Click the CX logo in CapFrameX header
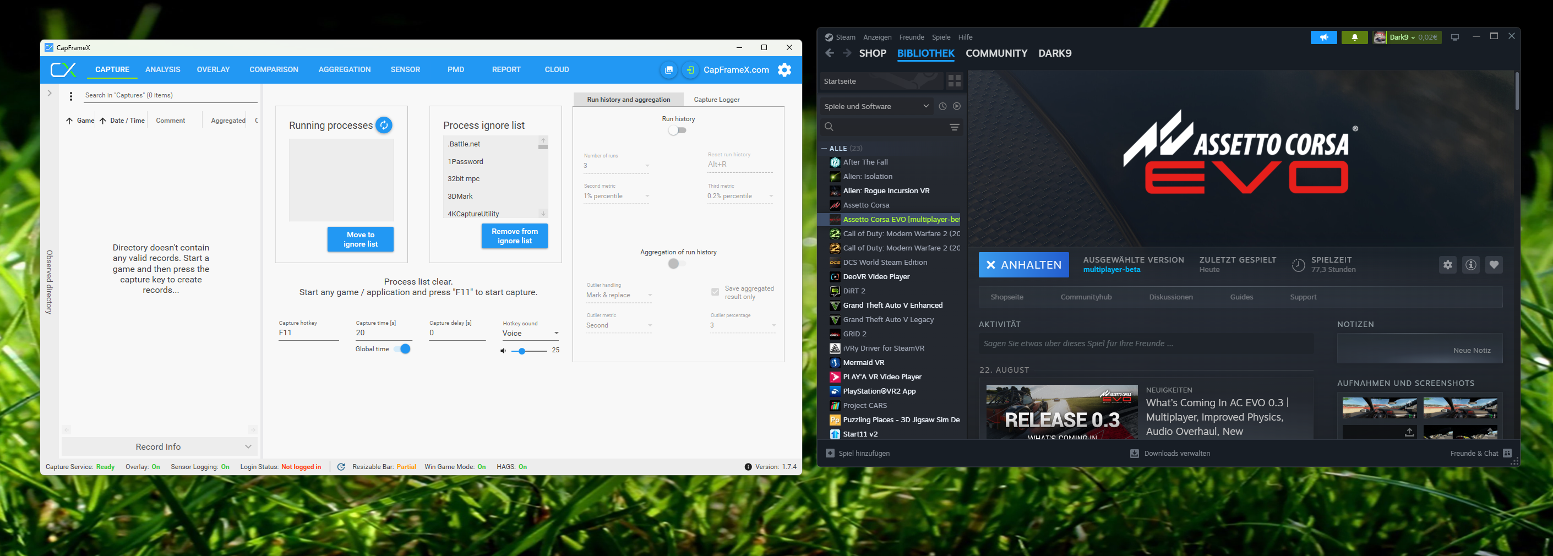This screenshot has width=1553, height=556. (x=63, y=70)
